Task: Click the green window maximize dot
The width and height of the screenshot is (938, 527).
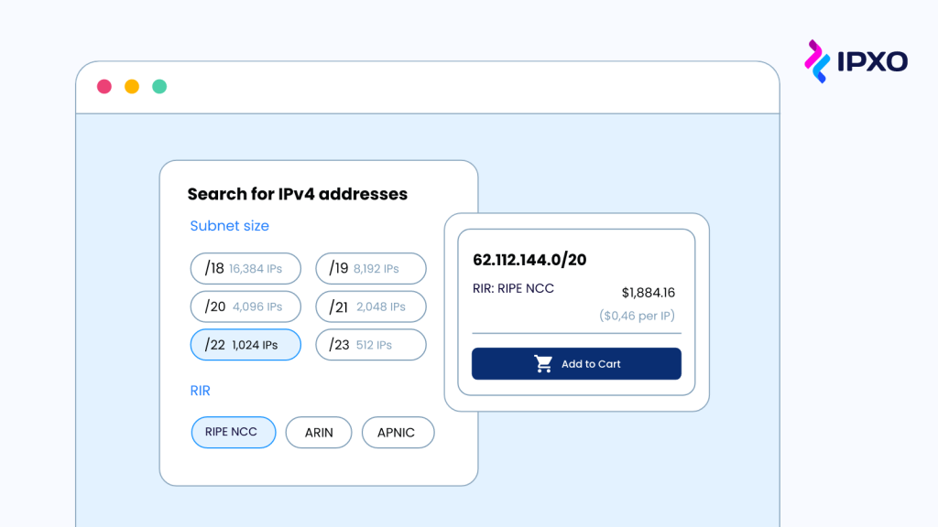Action: point(159,87)
